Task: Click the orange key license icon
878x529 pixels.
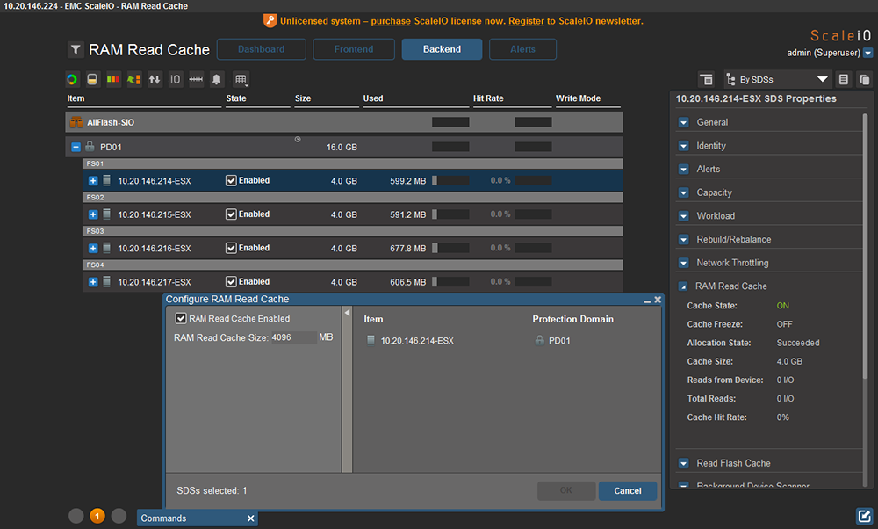Action: [x=270, y=21]
